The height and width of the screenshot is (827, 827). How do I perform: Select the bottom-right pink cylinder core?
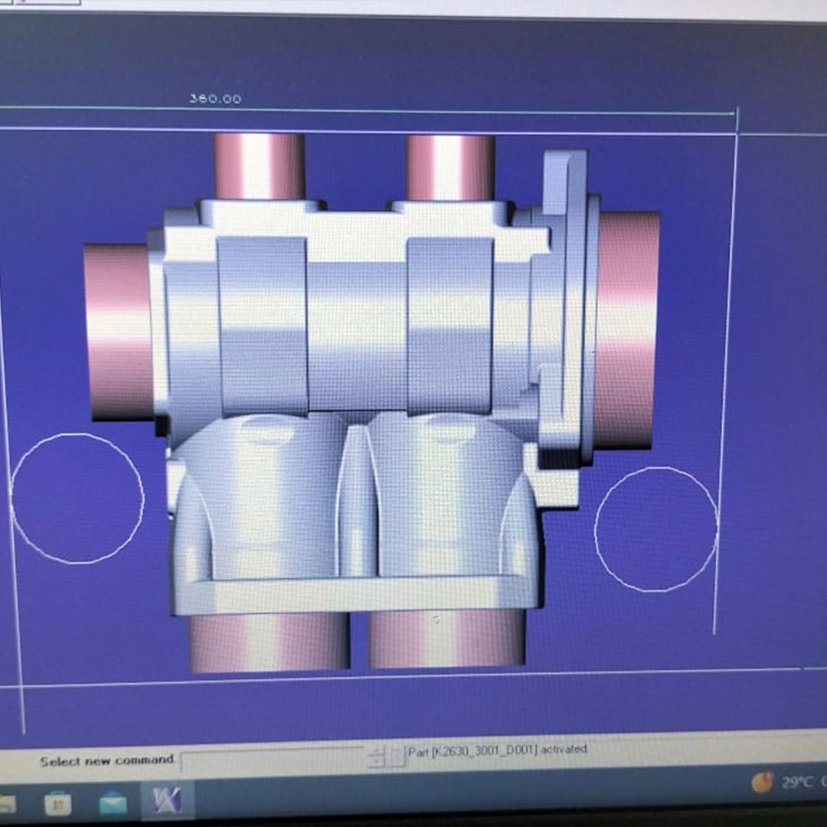click(x=446, y=638)
